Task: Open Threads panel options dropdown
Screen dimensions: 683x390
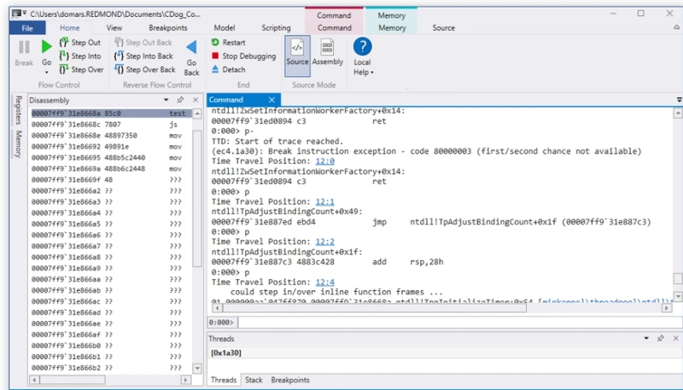Action: 646,339
